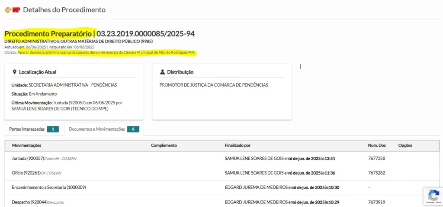The image size is (443, 207).
Task: Click document number 7675282
Action: (x=376, y=173)
